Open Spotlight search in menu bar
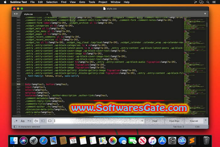Image resolution: width=220 pixels, height=147 pixels. [208, 2]
